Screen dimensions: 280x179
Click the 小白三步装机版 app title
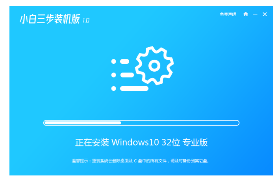tap(50, 19)
